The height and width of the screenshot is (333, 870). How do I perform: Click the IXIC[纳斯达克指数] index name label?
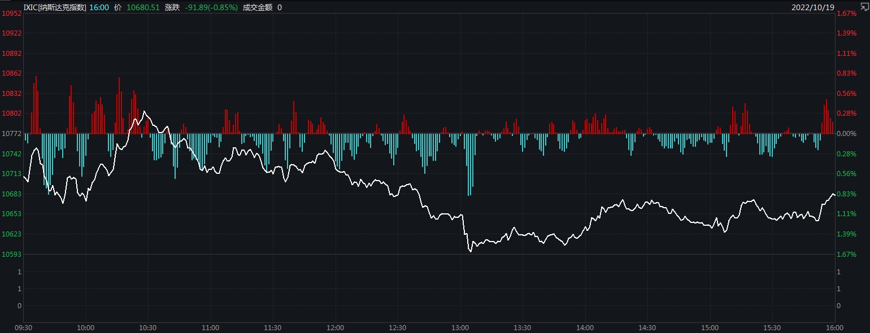click(x=54, y=7)
